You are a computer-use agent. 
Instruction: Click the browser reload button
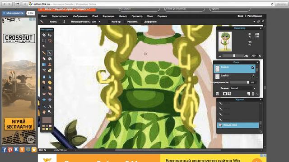(x=272, y=4)
